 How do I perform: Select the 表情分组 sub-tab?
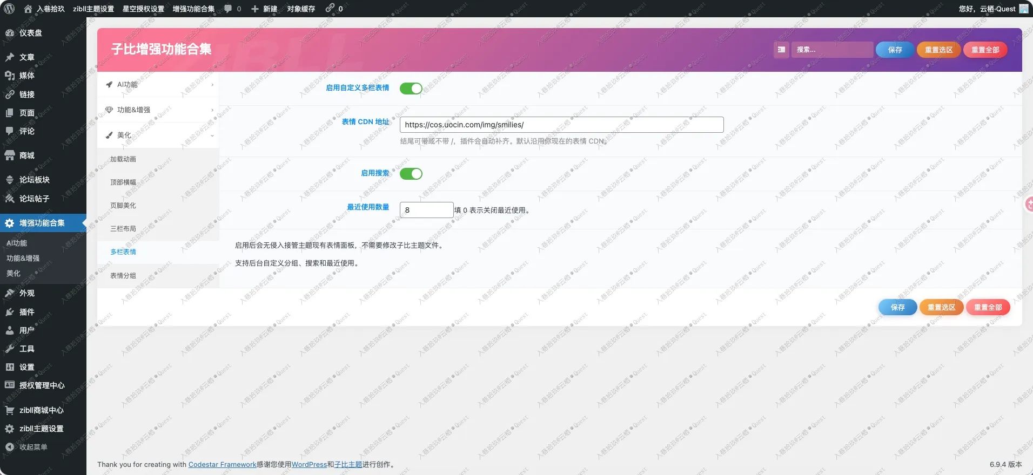158,276
